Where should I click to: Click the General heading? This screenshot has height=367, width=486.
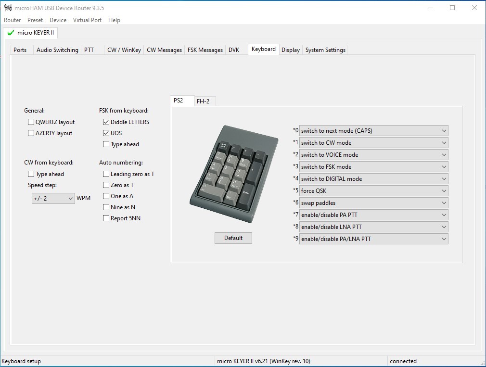tap(34, 111)
